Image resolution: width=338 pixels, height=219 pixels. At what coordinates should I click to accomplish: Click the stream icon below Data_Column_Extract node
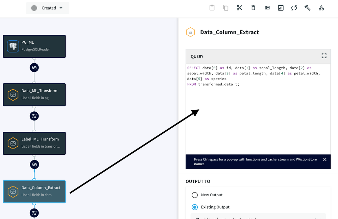point(34,213)
